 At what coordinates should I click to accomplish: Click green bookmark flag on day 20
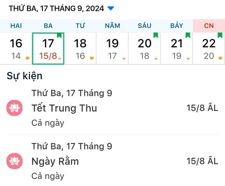[156, 35]
